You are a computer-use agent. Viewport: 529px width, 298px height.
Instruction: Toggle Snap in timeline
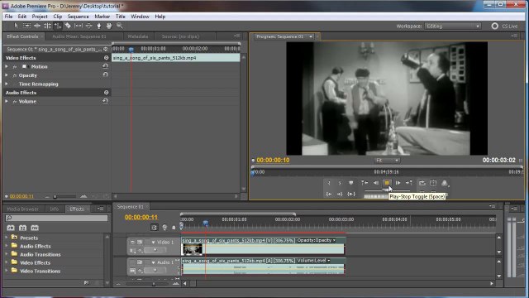155,228
